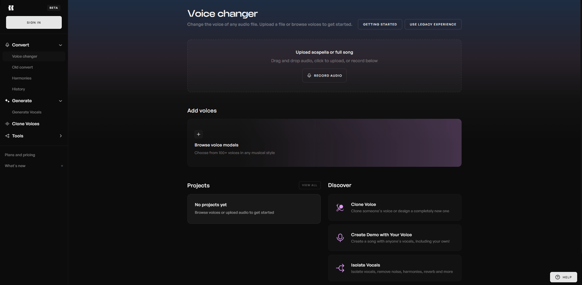Click the Create Demo with Your Voice title
This screenshot has width=582, height=285.
tap(381, 235)
